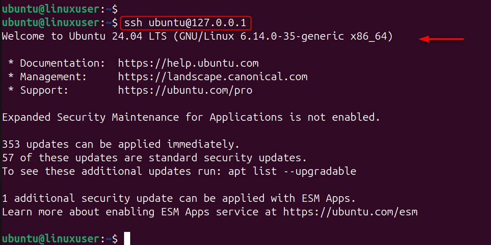Click the 'apt list --upgradable' command text
491x245 pixels.
[x=292, y=171]
